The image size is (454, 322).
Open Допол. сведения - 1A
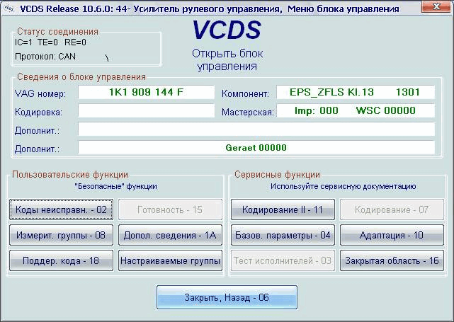point(170,235)
